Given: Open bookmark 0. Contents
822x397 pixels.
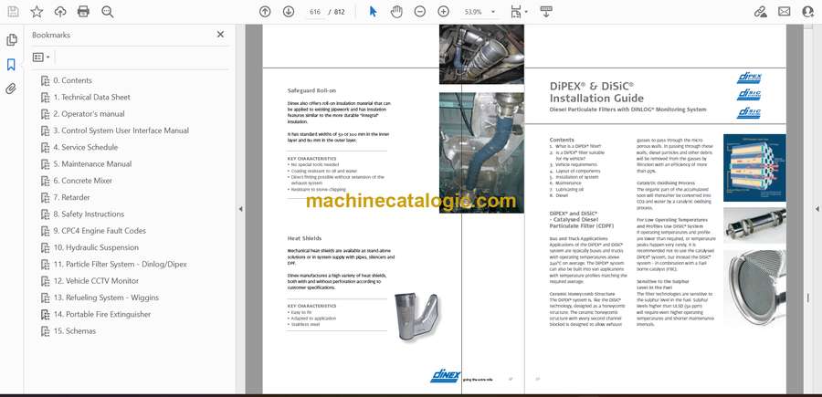Looking at the screenshot, I should pos(73,80).
